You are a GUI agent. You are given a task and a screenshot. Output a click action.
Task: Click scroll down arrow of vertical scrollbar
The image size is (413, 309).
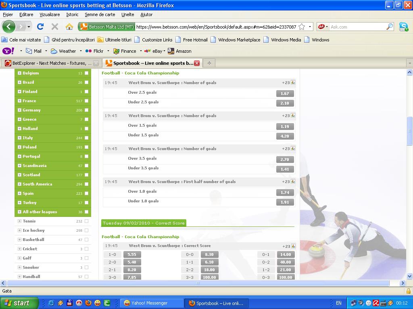tap(409, 276)
